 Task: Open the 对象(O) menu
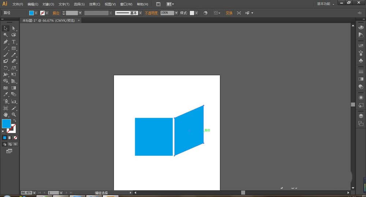(x=48, y=4)
